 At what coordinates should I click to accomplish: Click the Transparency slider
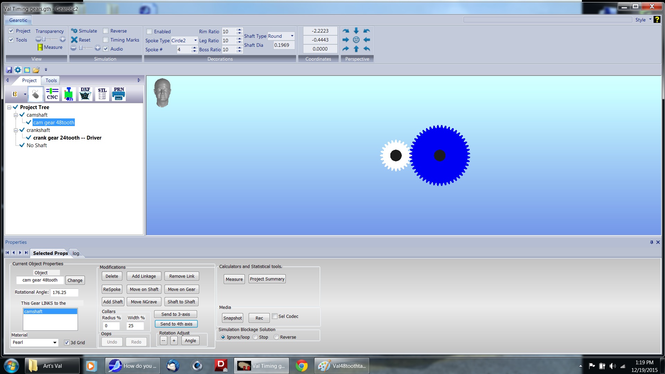(50, 39)
